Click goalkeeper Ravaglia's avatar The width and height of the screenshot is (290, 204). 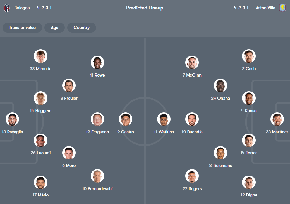pyautogui.click(x=12, y=119)
